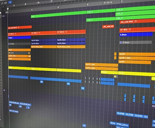This screenshot has height=128, width=155.
Task: Select the ST #02 region at section C
Action: pyautogui.click(x=137, y=30)
